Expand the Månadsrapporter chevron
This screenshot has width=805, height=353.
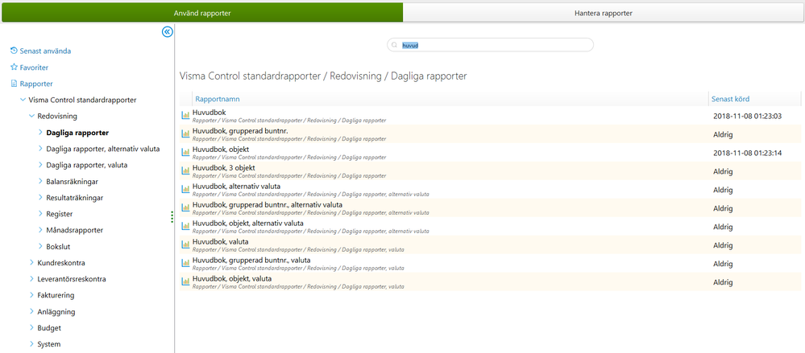40,230
